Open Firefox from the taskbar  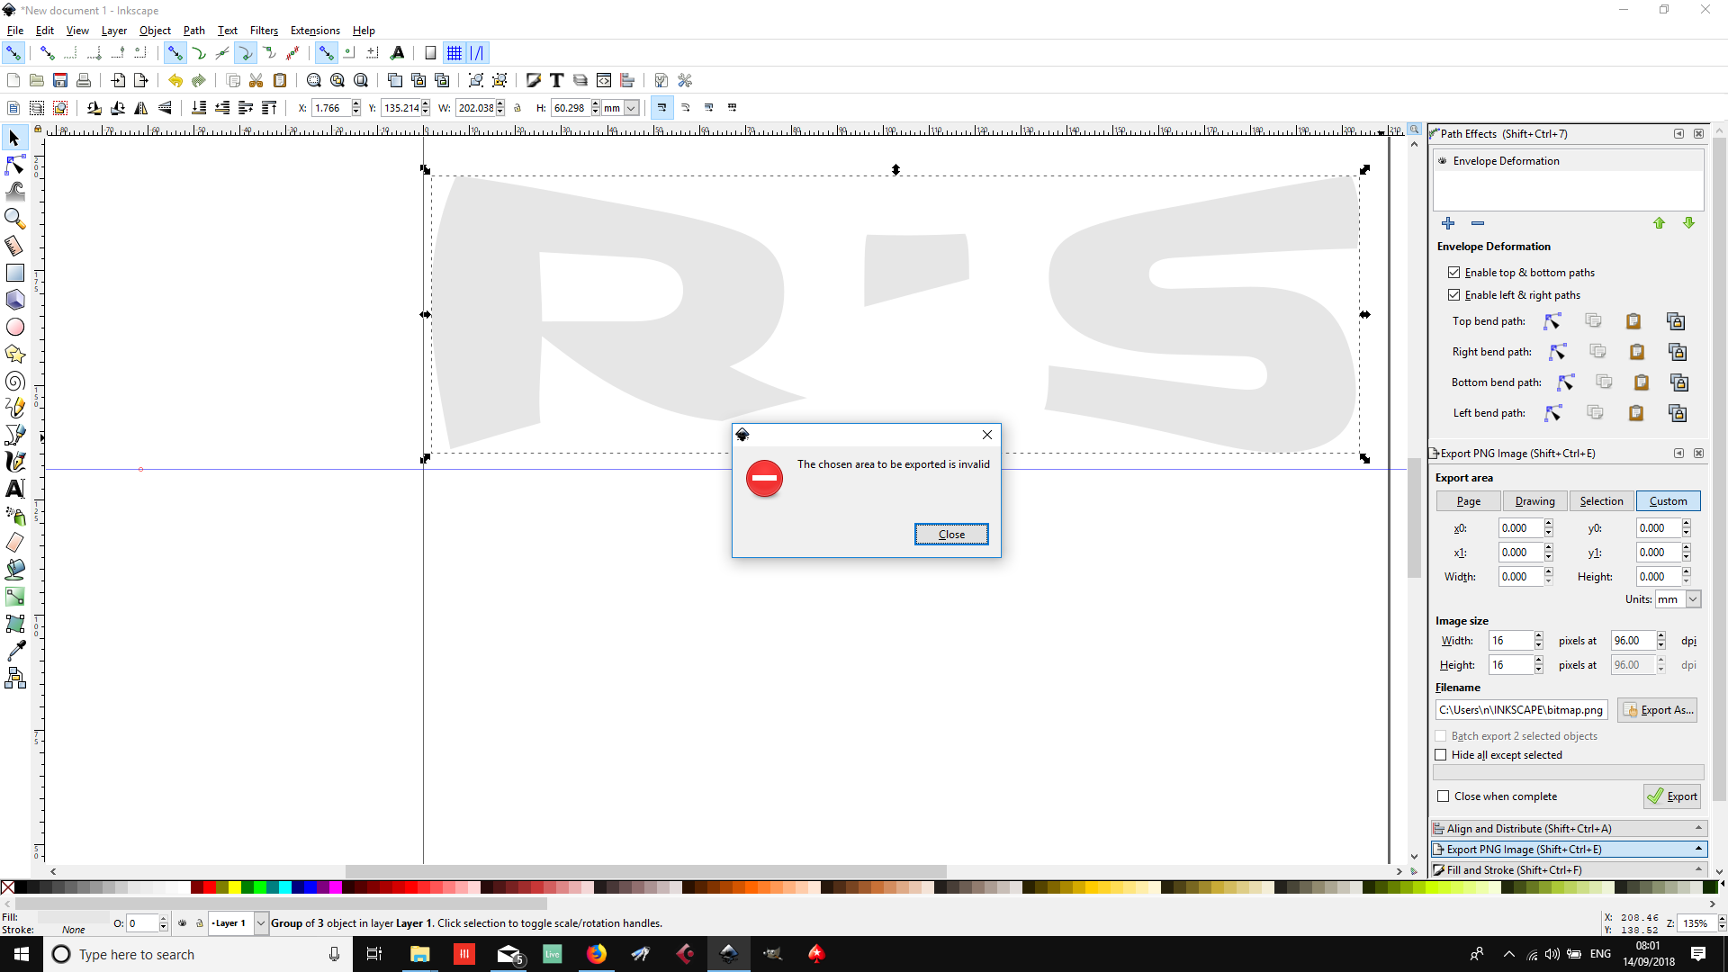(597, 953)
